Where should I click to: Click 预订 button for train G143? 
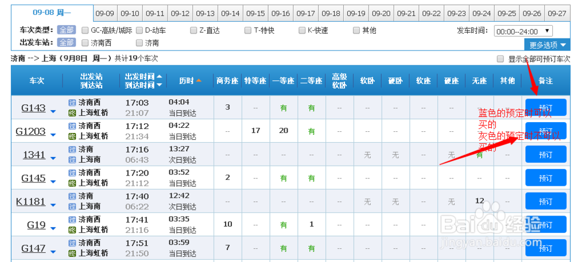(x=545, y=107)
